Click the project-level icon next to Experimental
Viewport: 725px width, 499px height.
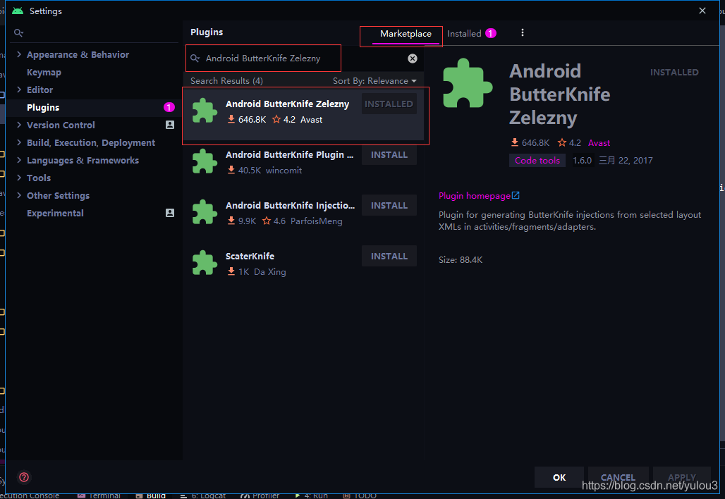tap(170, 213)
